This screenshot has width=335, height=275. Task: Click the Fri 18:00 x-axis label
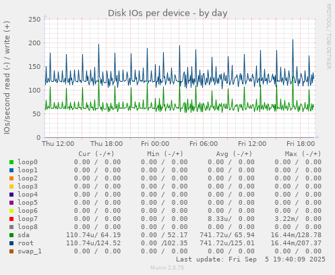point(301,144)
